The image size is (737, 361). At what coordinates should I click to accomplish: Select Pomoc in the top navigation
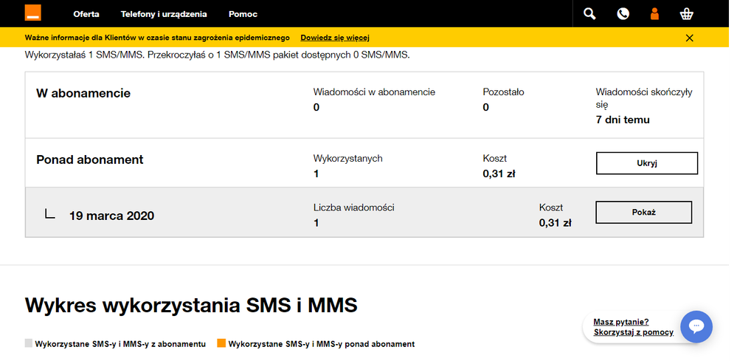coord(243,14)
